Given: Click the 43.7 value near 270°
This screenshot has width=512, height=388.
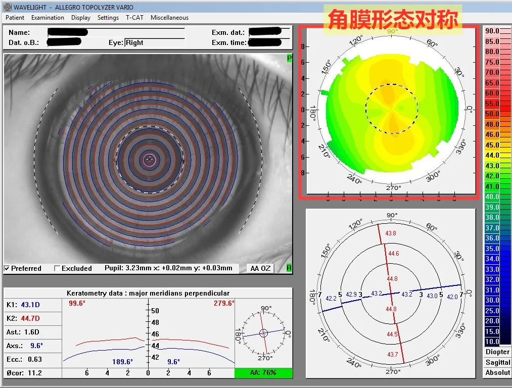Looking at the screenshot, I should click(x=393, y=354).
